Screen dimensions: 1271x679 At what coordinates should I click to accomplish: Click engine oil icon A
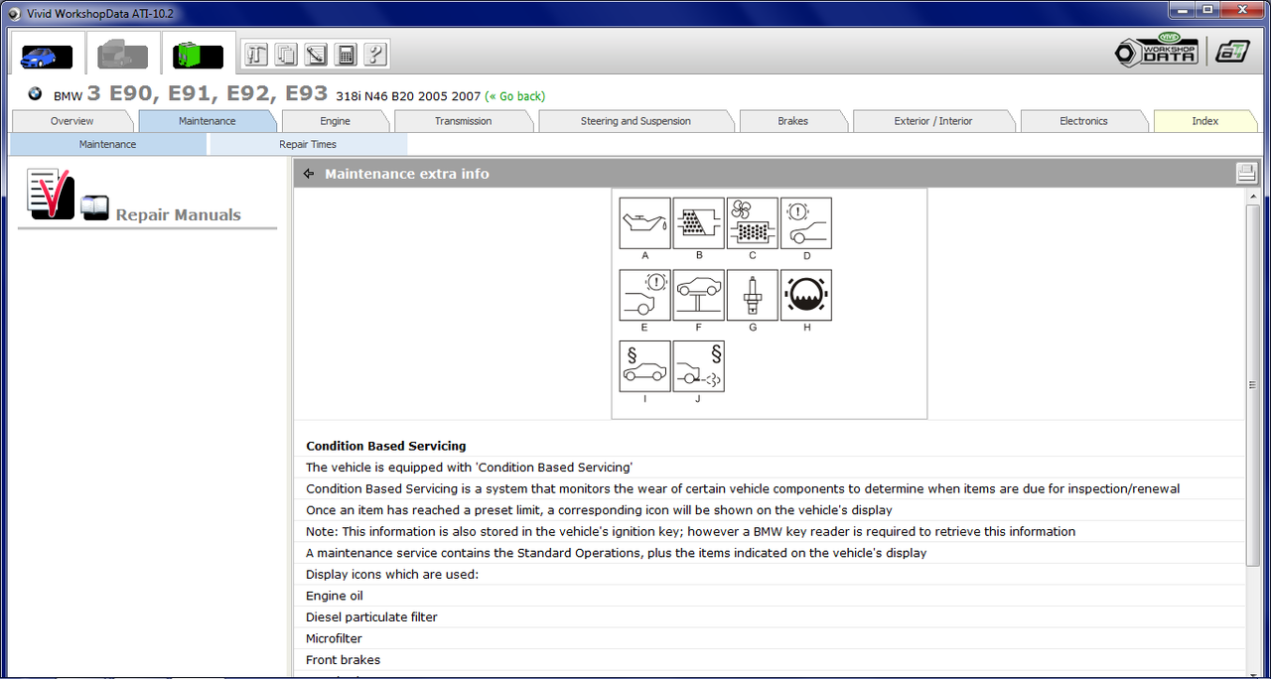pos(645,223)
